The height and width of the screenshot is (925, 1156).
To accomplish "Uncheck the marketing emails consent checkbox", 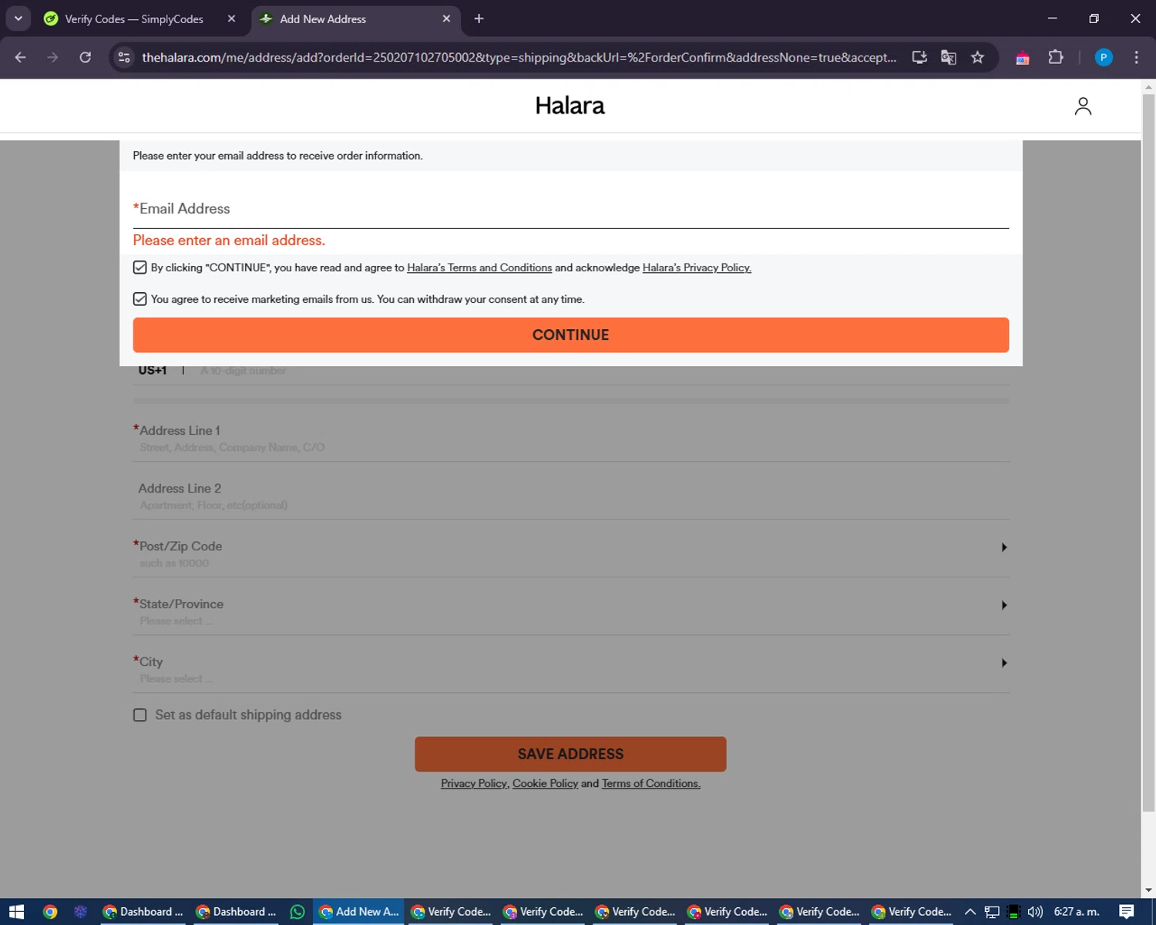I will point(139,299).
